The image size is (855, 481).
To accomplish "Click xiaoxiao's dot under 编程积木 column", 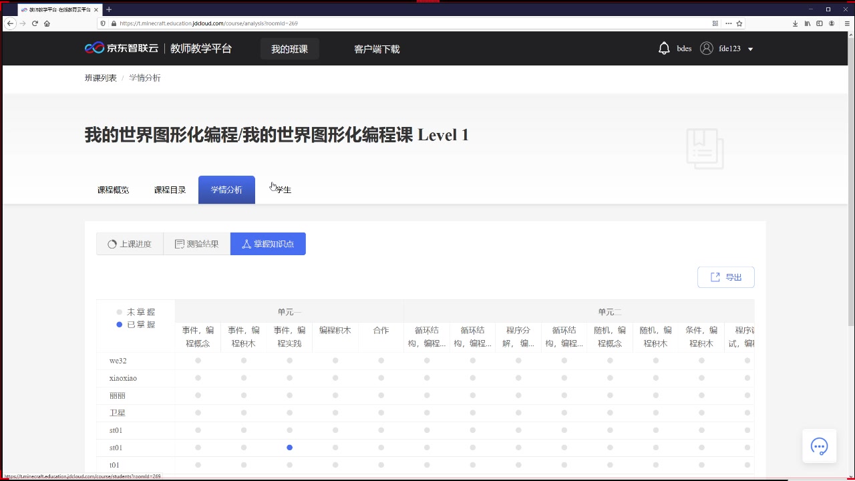I will [335, 378].
